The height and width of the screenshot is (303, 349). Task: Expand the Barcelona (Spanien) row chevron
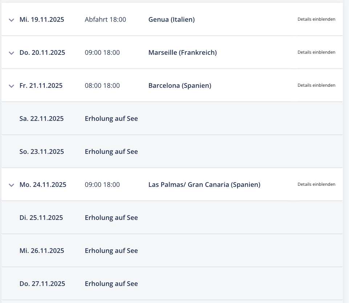[x=11, y=86]
